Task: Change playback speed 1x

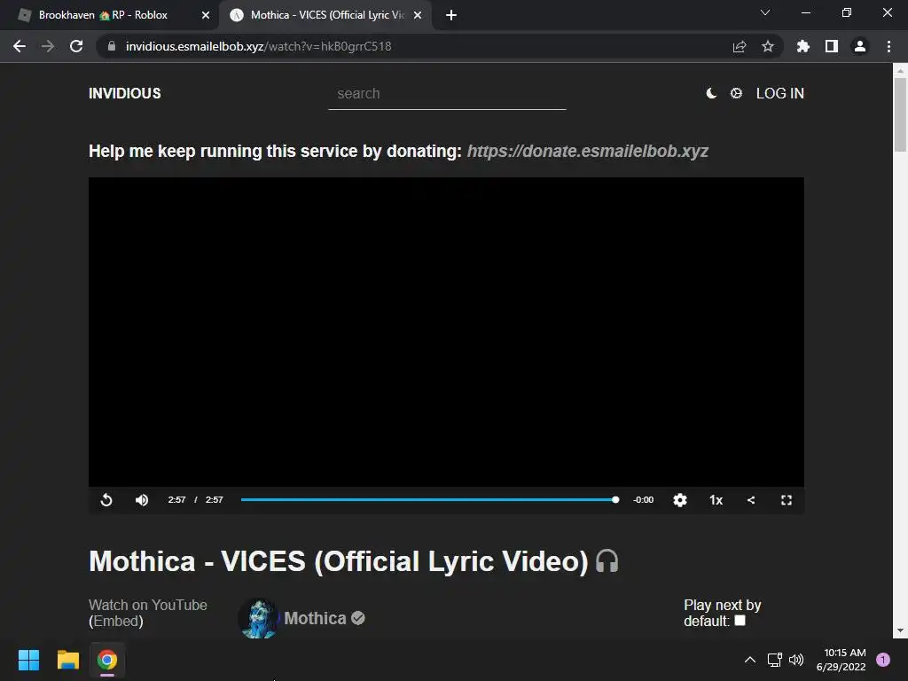Action: pos(716,500)
